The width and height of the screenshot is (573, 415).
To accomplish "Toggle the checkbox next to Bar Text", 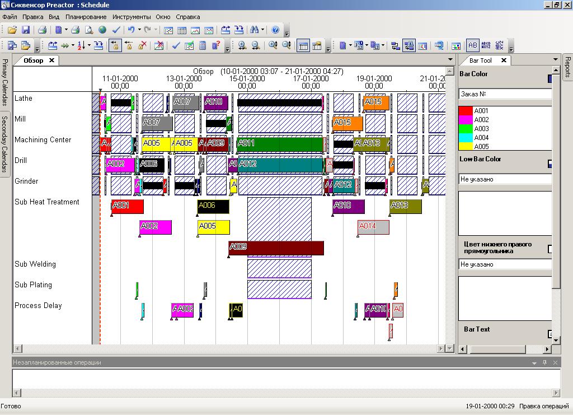I will 550,334.
